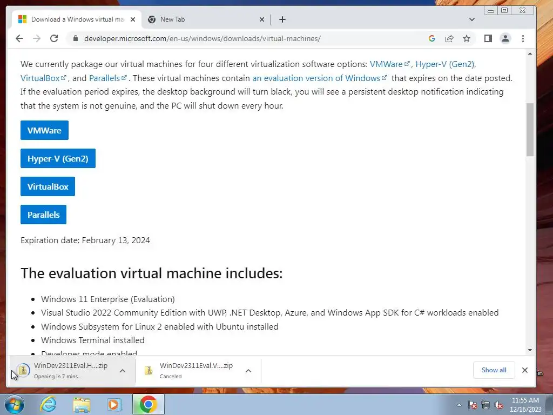Click the address bar URL
The width and height of the screenshot is (553, 415).
coord(202,38)
